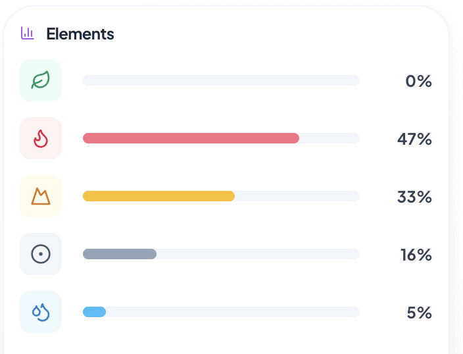Click the 5% value label
This screenshot has height=354, width=463.
(420, 313)
